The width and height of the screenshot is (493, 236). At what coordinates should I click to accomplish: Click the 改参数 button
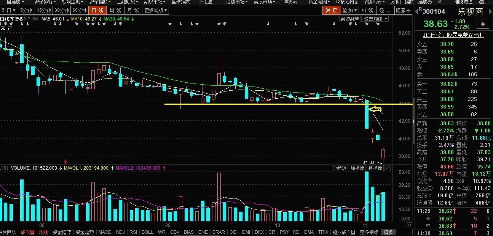click(x=340, y=168)
